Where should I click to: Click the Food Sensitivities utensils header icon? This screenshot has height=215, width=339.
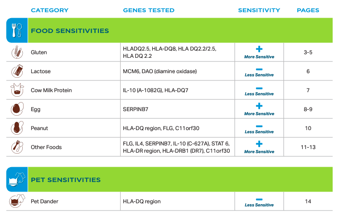pyautogui.click(x=17, y=30)
